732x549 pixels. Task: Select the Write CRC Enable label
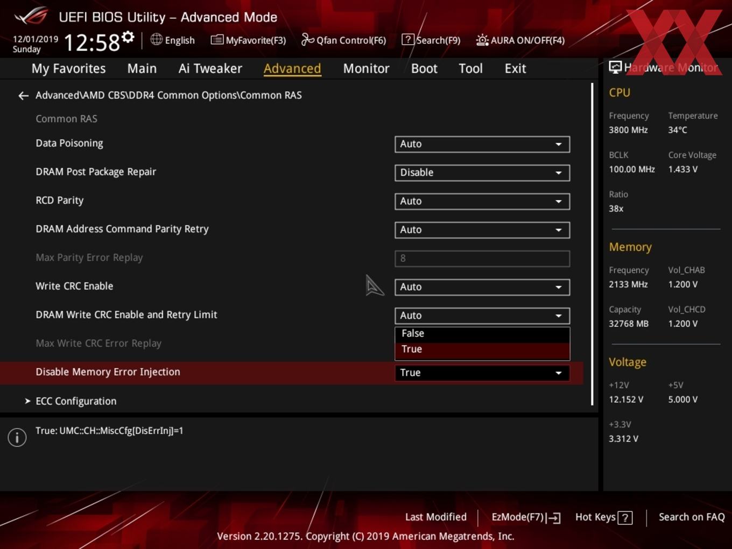click(74, 286)
